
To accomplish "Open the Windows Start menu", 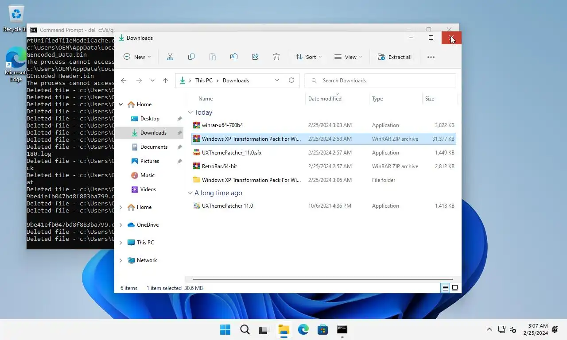I will tap(225, 329).
